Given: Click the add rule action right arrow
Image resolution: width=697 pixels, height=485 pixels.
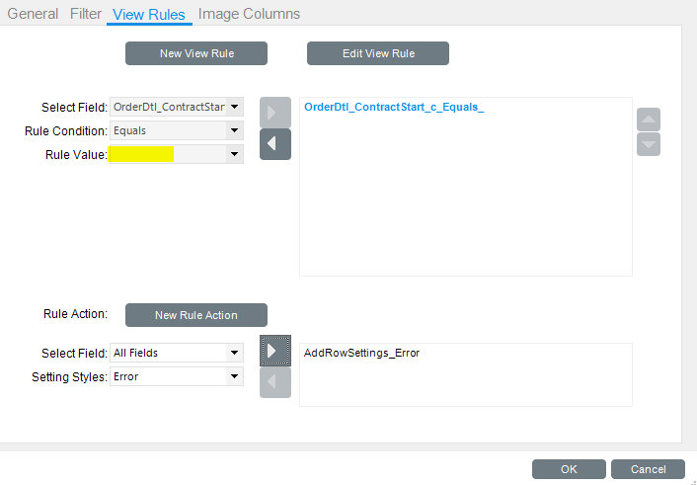Looking at the screenshot, I should tap(274, 352).
